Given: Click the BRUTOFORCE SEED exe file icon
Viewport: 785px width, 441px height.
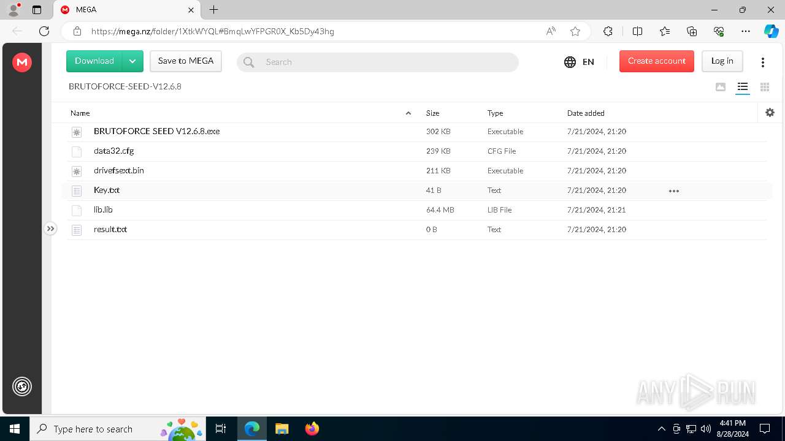Looking at the screenshot, I should coord(77,132).
